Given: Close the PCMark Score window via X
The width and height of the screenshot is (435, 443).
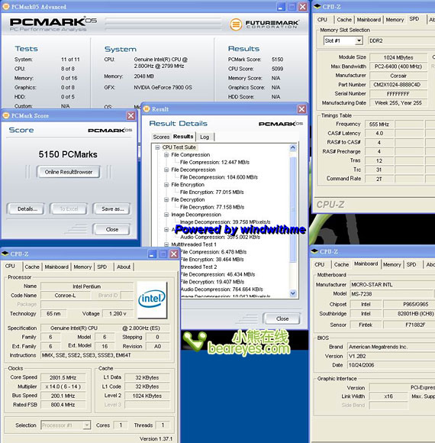Looking at the screenshot, I should (130, 115).
